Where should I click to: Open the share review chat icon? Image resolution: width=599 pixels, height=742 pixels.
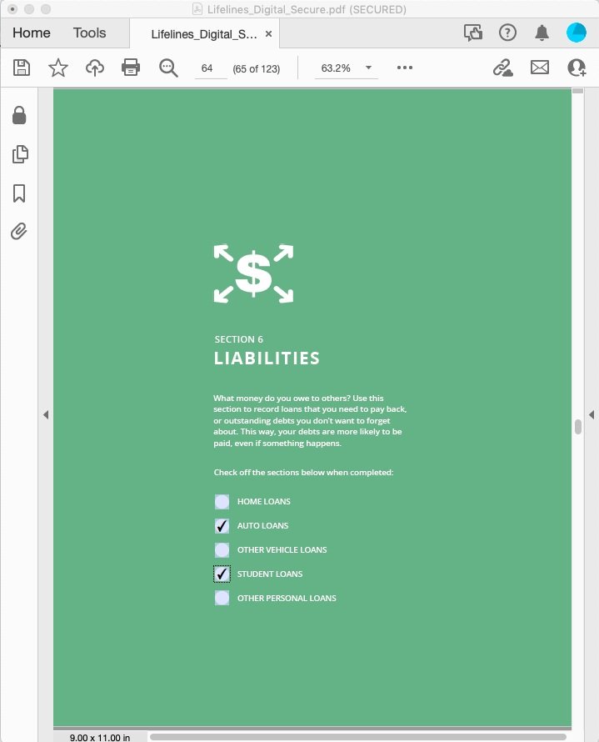[x=473, y=33]
